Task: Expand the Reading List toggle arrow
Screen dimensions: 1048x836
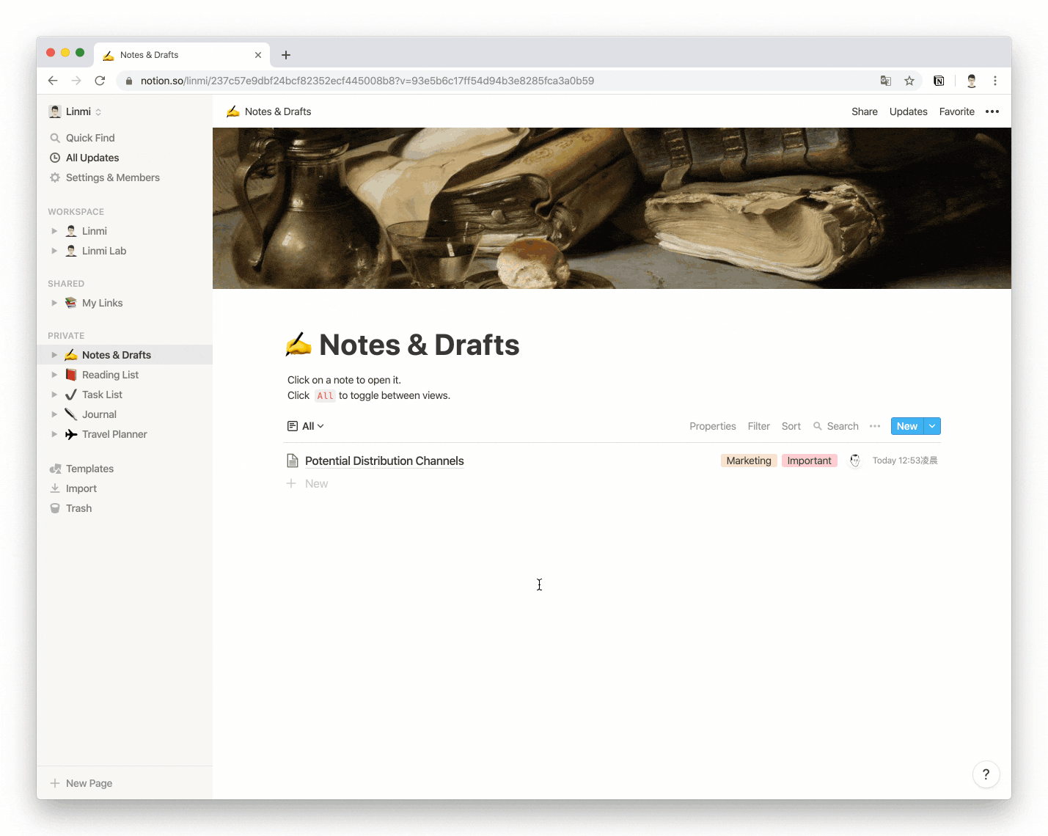Action: pyautogui.click(x=54, y=375)
